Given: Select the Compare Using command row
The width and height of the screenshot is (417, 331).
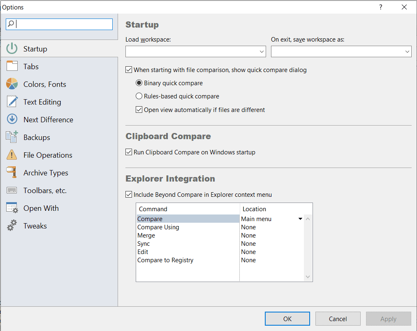Looking at the screenshot, I should pyautogui.click(x=188, y=227).
